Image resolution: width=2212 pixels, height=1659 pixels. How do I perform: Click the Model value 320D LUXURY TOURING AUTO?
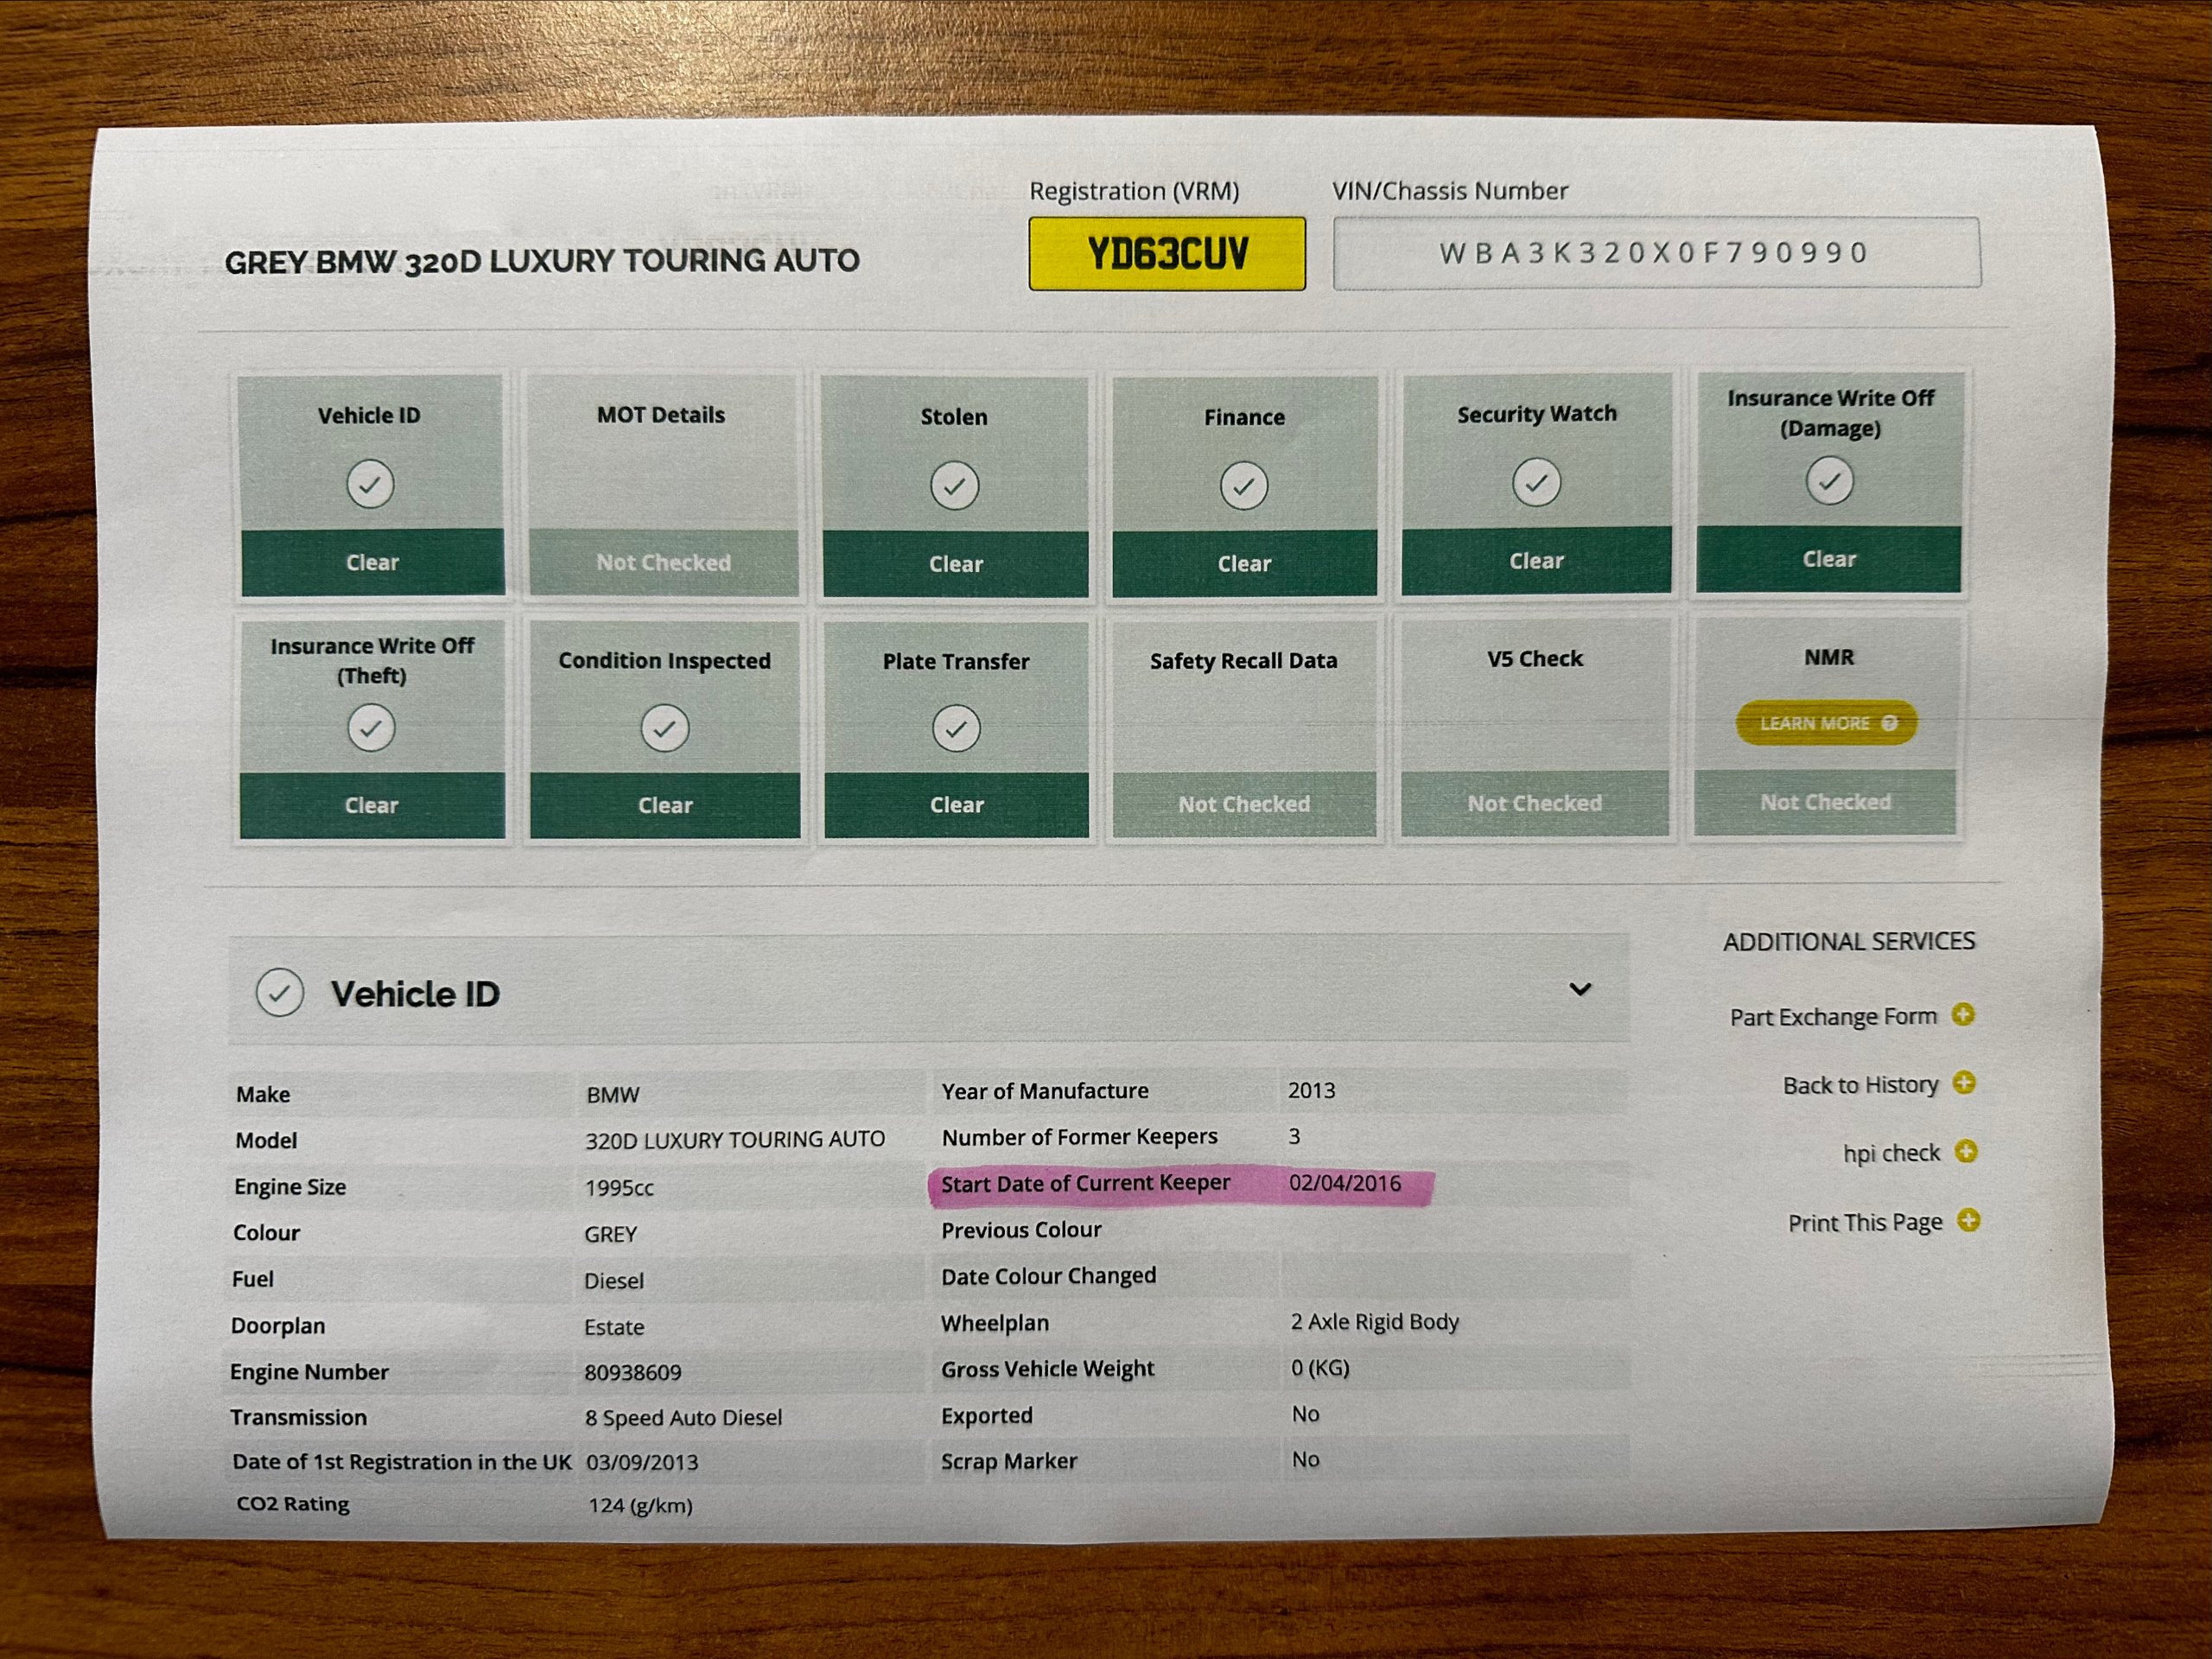pyautogui.click(x=735, y=1139)
